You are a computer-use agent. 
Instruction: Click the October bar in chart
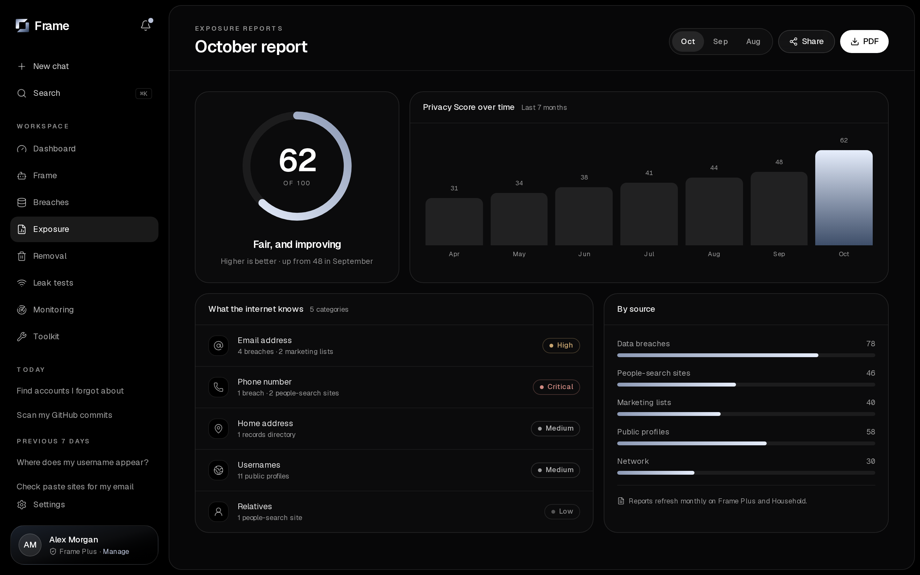click(x=844, y=198)
